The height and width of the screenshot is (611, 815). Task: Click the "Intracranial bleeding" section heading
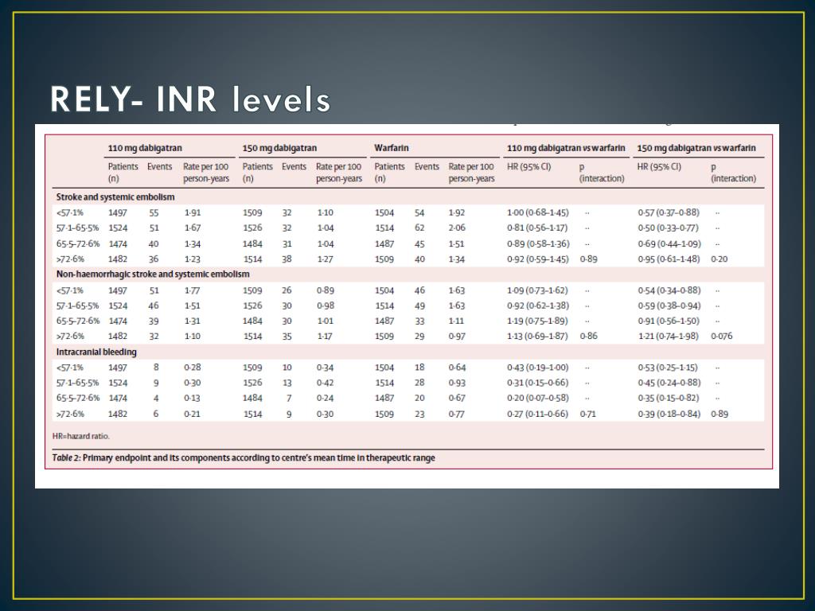pyautogui.click(x=96, y=352)
